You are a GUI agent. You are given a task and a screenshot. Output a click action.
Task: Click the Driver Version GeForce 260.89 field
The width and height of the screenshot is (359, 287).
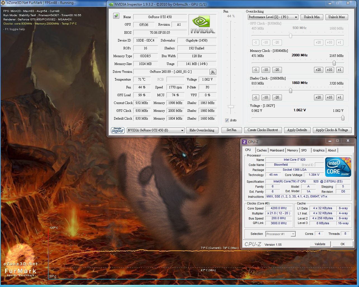(x=171, y=72)
